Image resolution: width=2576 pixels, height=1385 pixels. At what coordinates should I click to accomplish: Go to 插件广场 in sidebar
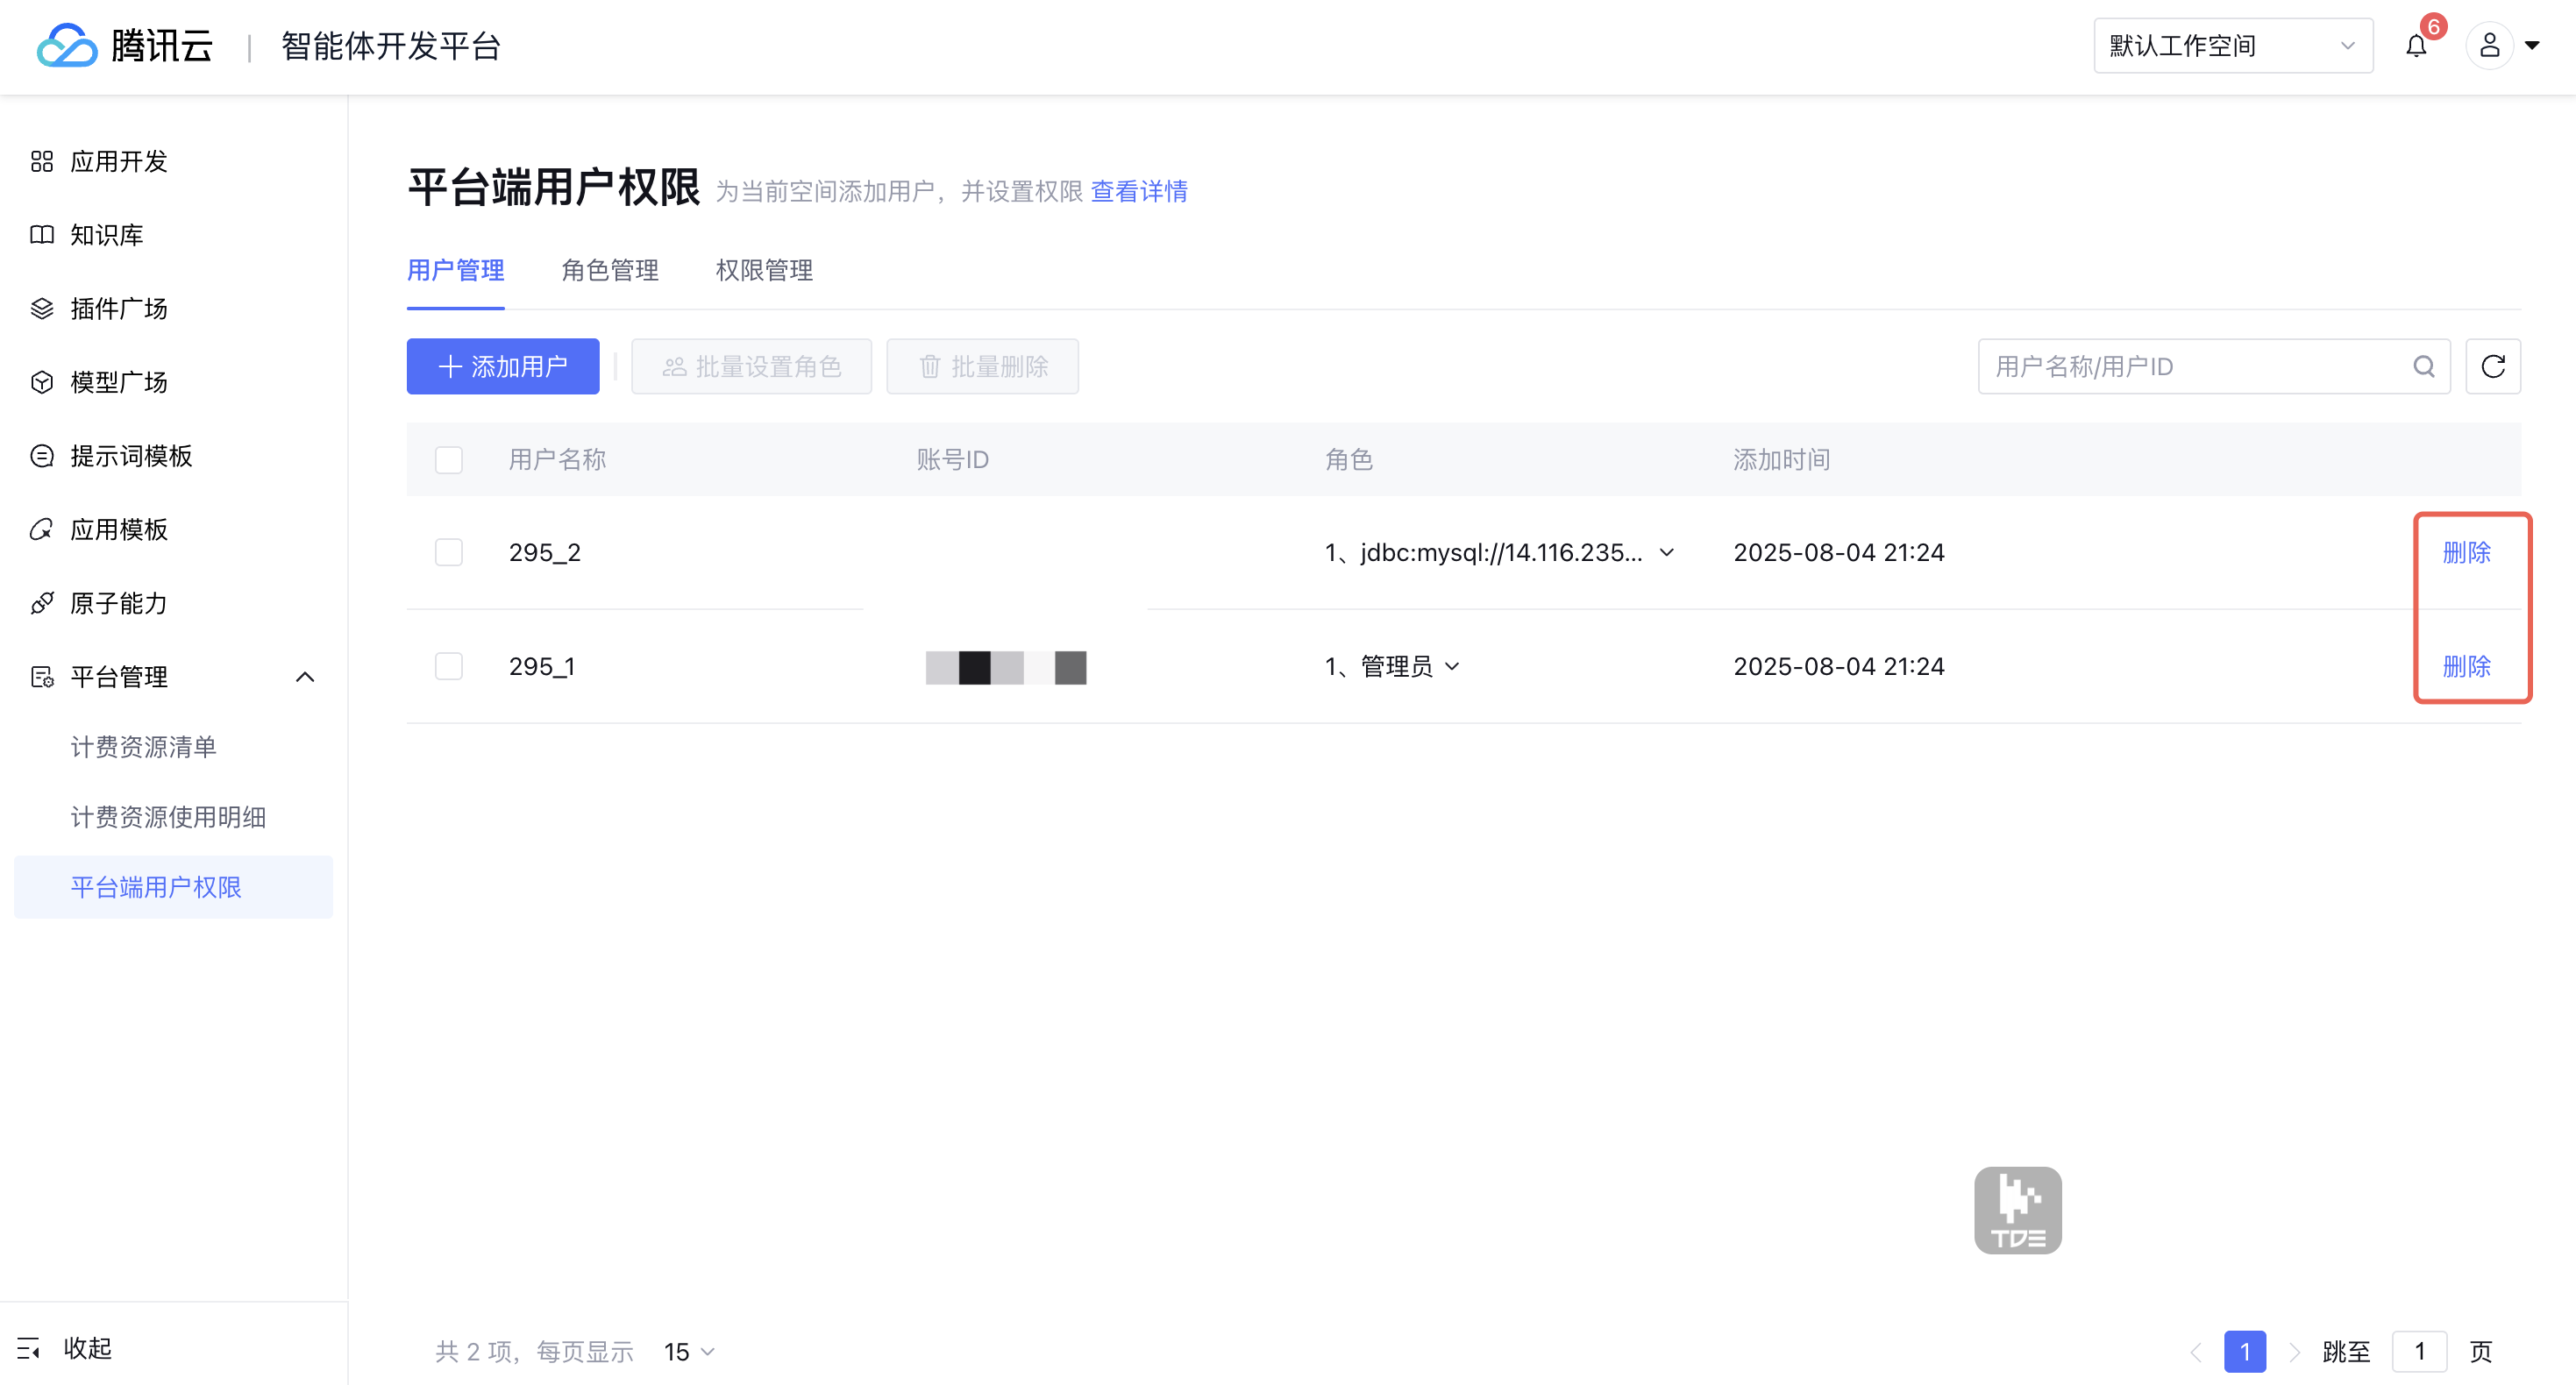[x=118, y=309]
